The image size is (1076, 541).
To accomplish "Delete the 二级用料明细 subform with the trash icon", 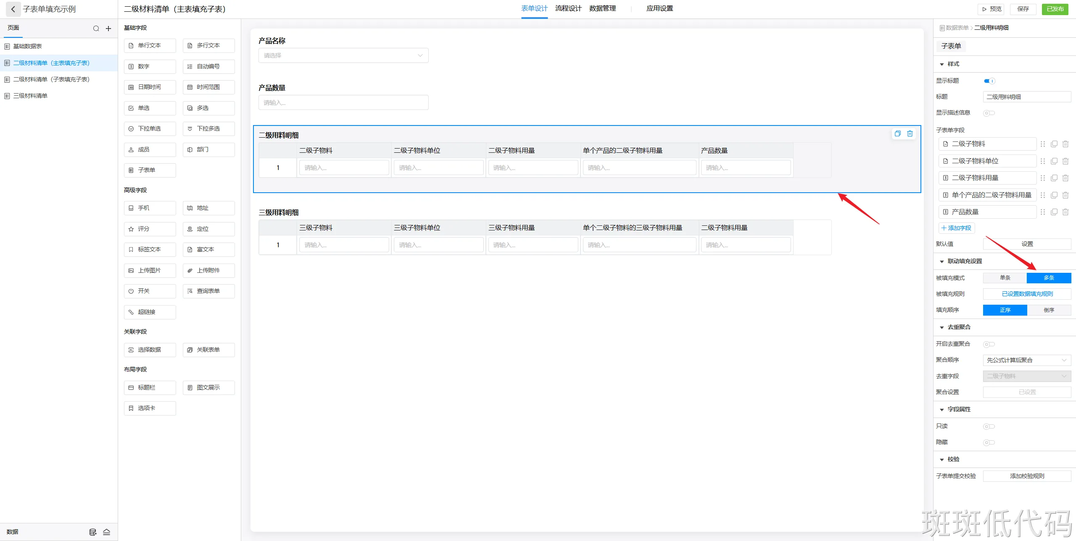I will pyautogui.click(x=910, y=133).
